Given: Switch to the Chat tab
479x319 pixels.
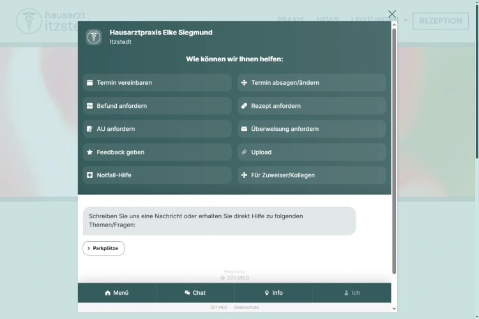Looking at the screenshot, I should click(195, 293).
